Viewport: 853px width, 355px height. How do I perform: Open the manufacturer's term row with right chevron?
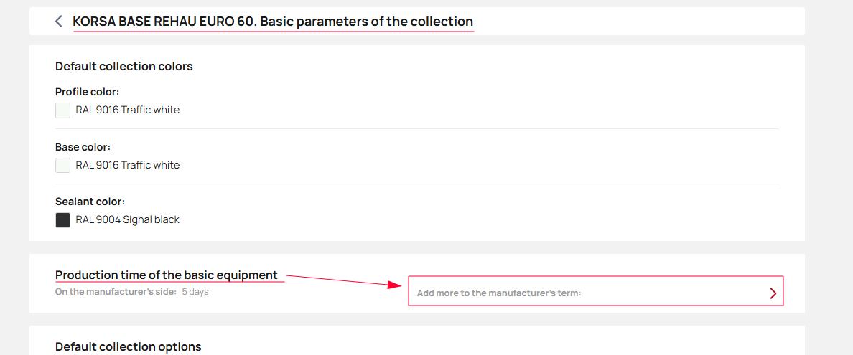click(773, 293)
